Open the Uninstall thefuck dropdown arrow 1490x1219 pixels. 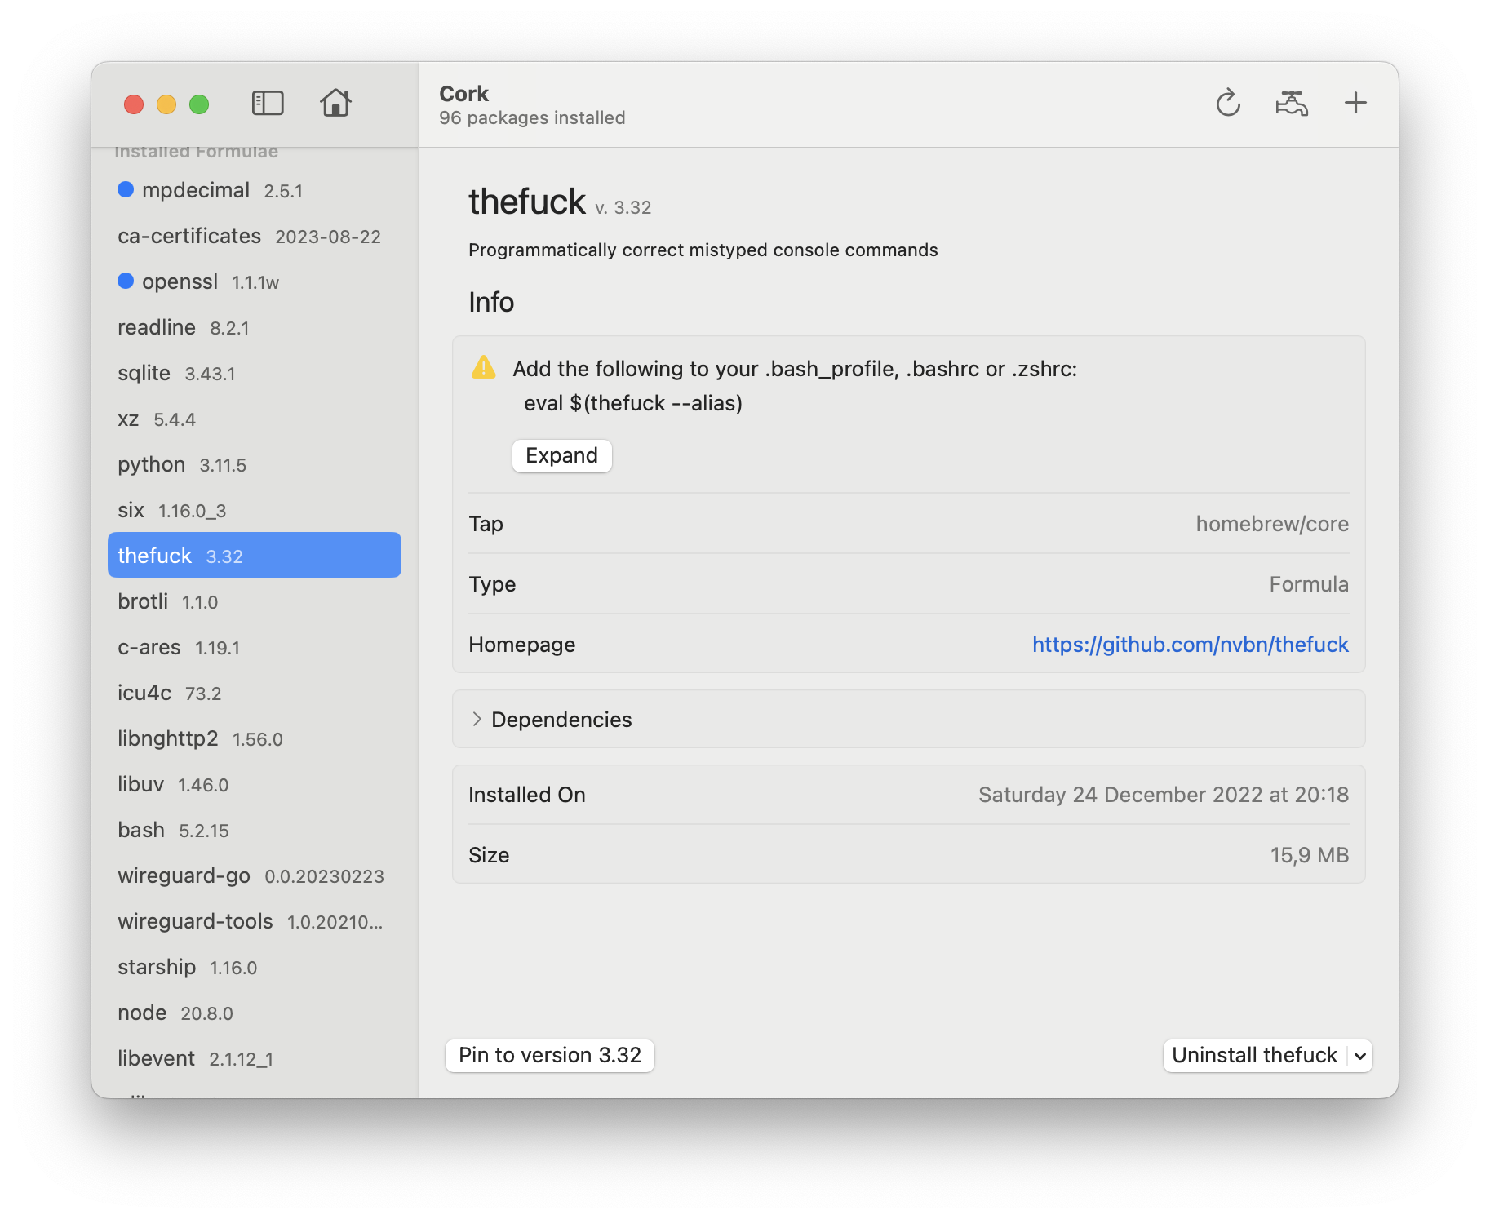tap(1360, 1056)
